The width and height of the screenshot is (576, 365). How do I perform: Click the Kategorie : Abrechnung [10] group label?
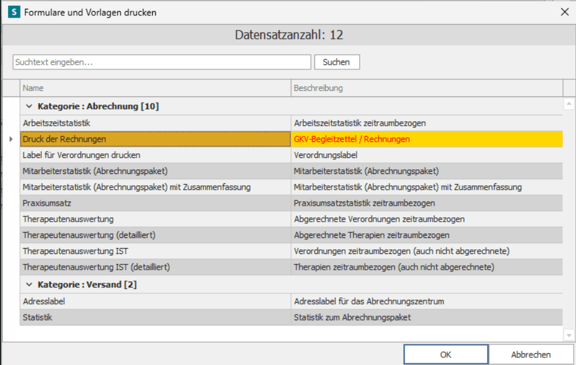tap(98, 106)
